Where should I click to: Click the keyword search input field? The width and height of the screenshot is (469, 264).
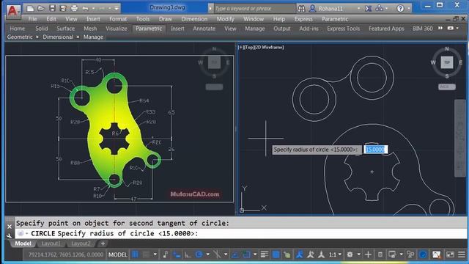click(255, 8)
